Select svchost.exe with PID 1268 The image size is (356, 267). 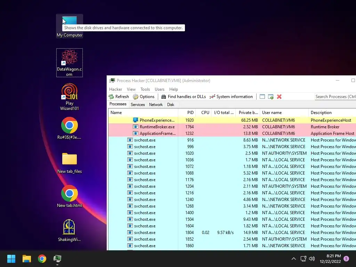232,206
